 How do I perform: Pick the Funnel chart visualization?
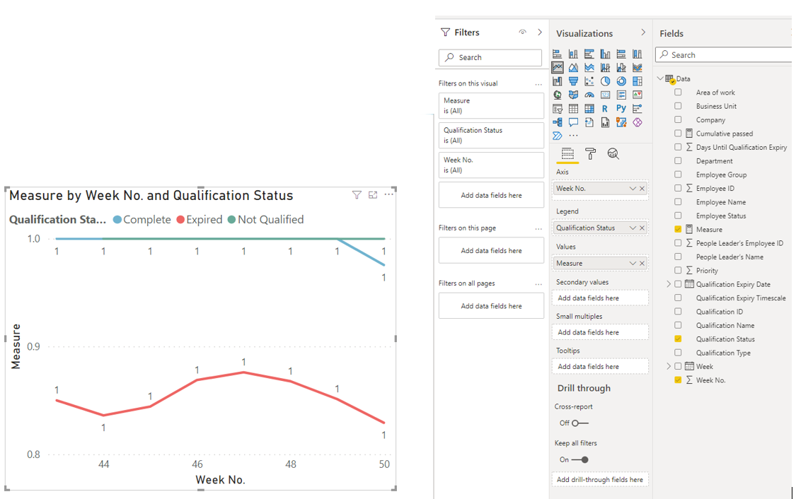click(x=573, y=81)
